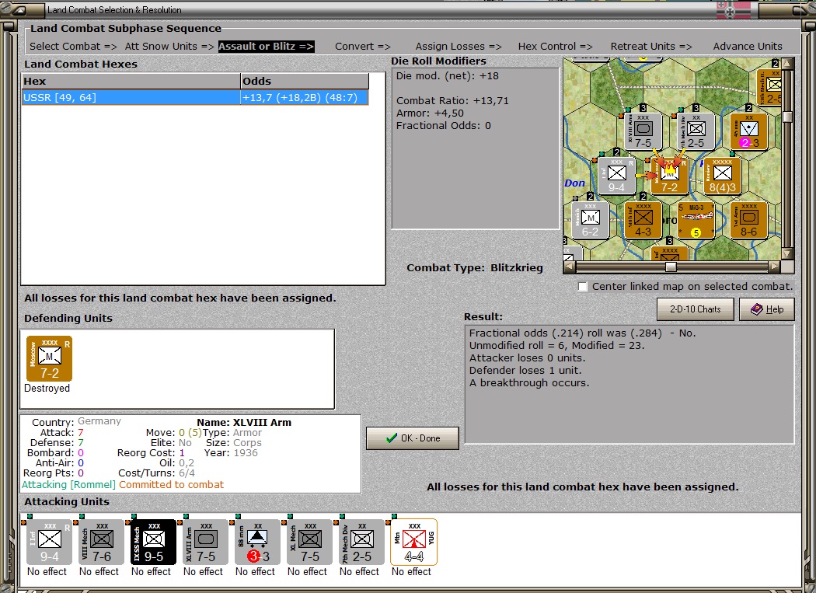The width and height of the screenshot is (816, 593).
Task: Select IX SS Mech 9-5 attacking unit
Action: pos(154,542)
